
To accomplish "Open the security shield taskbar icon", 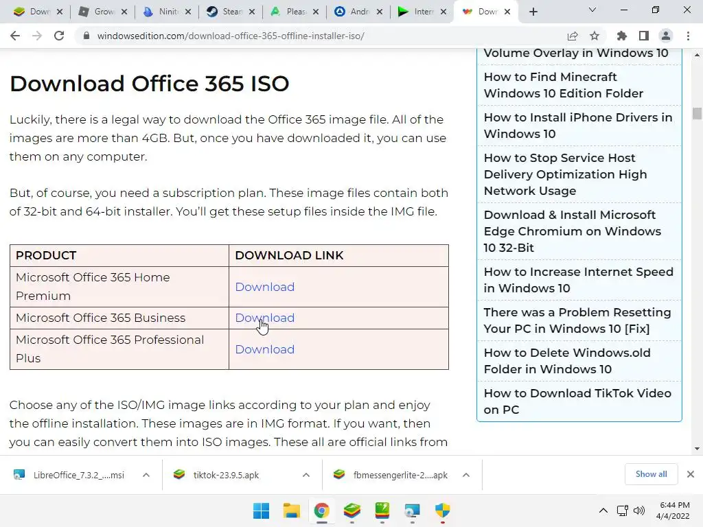I will [x=443, y=511].
